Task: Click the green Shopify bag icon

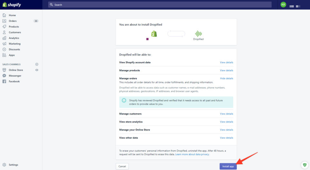Action: point(154,34)
